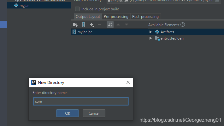Screen dimensions: 224x126
Task: Click the IntelliJ icon in dialog title
Action: click(34, 82)
